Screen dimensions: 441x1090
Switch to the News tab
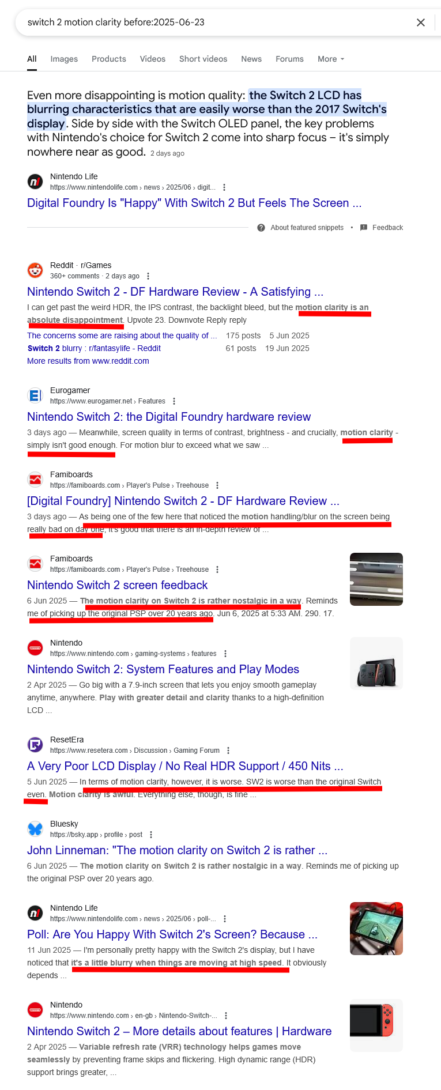click(251, 59)
